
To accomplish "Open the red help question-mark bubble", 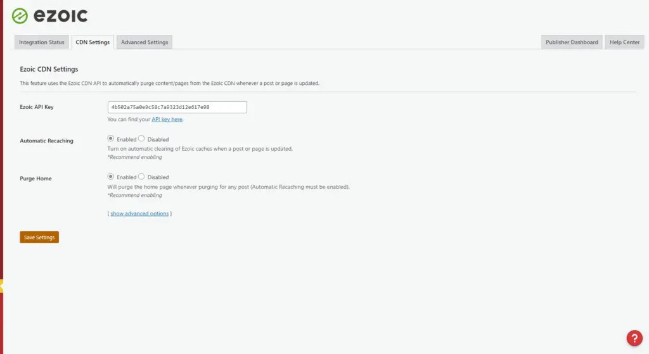I will coord(634,338).
